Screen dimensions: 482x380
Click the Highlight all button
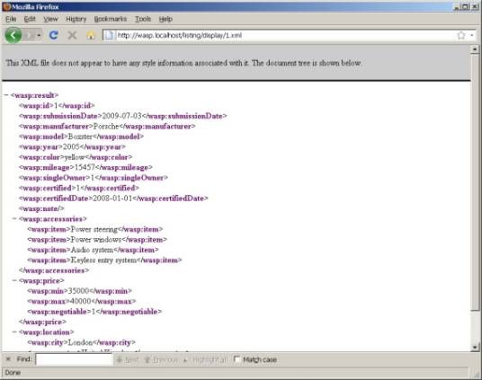[x=205, y=359]
